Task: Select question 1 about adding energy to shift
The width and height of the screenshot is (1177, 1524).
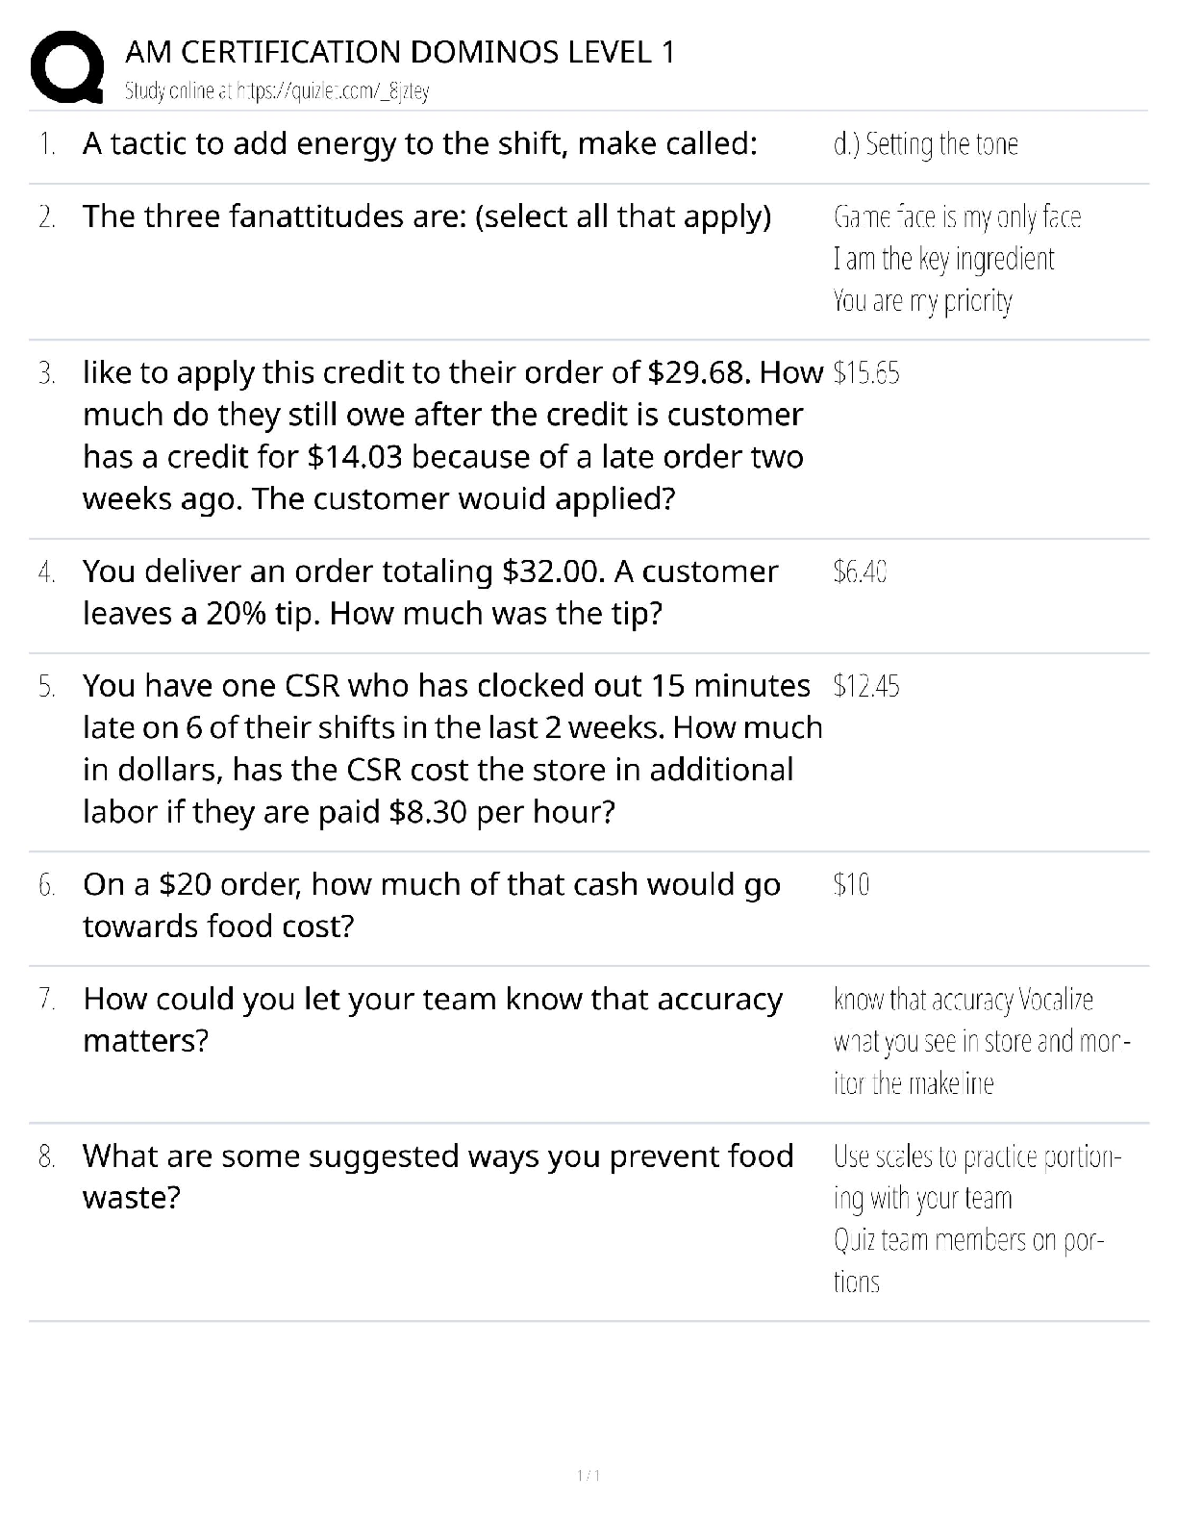Action: [x=420, y=143]
